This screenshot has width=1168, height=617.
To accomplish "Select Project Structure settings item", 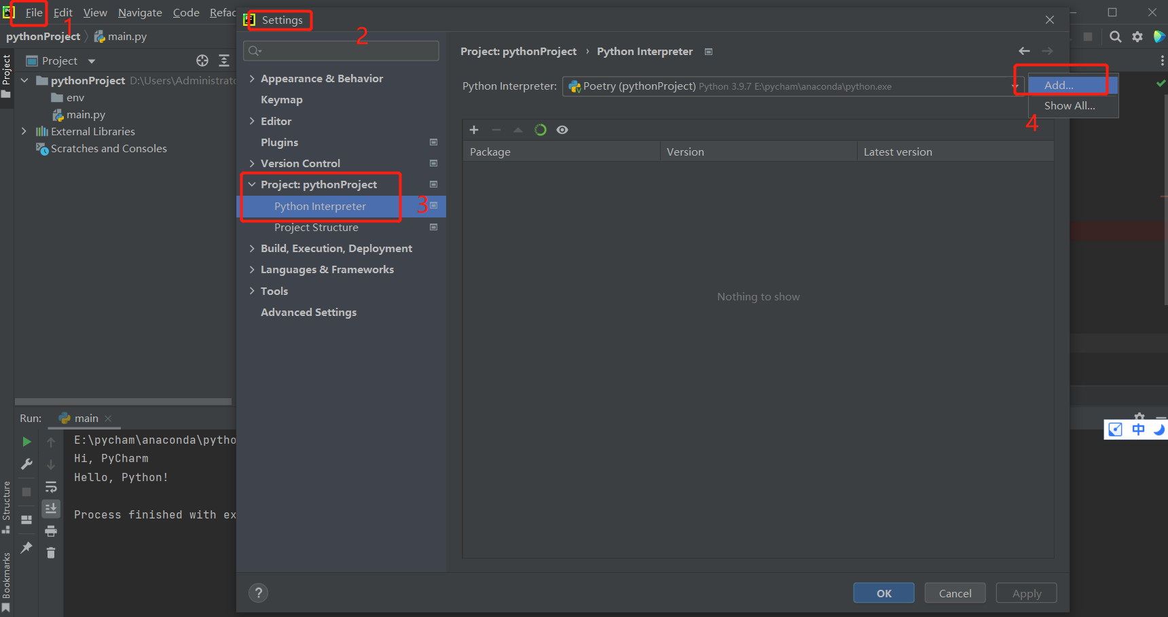I will pos(316,227).
